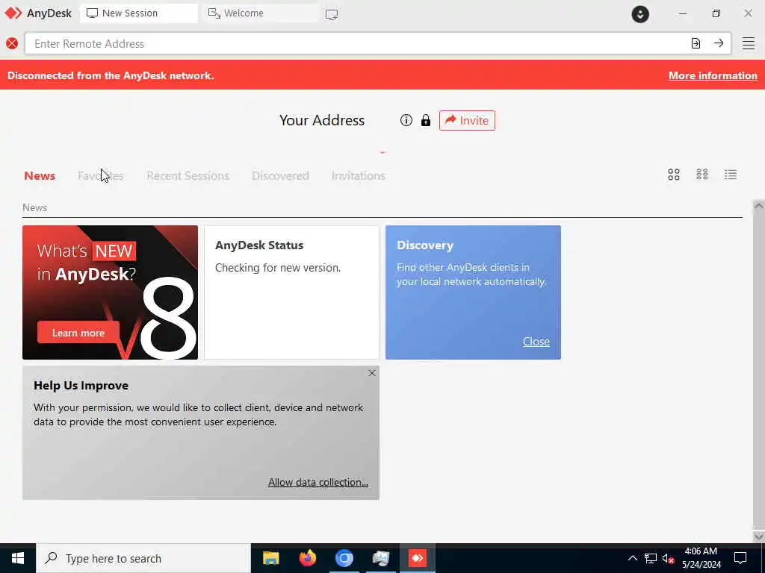The height and width of the screenshot is (573, 765).
Task: Click Allow data collection link
Action: click(318, 482)
